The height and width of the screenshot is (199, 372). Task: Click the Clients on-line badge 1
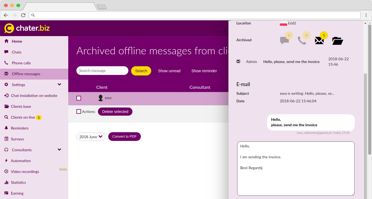pos(39,118)
